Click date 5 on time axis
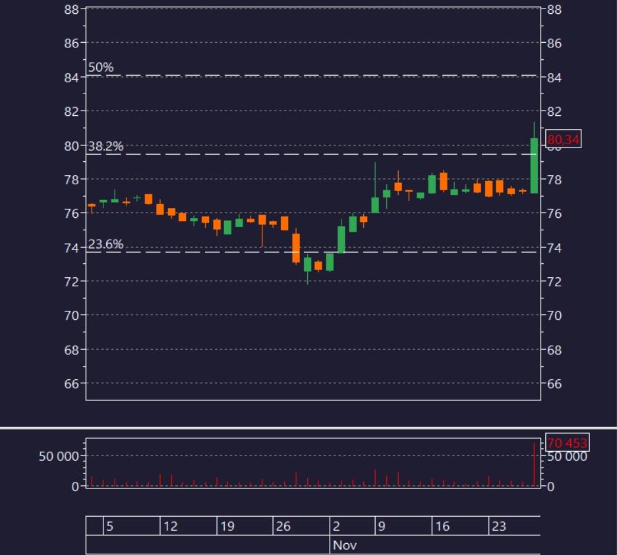Image resolution: width=617 pixels, height=555 pixels. pos(110,526)
